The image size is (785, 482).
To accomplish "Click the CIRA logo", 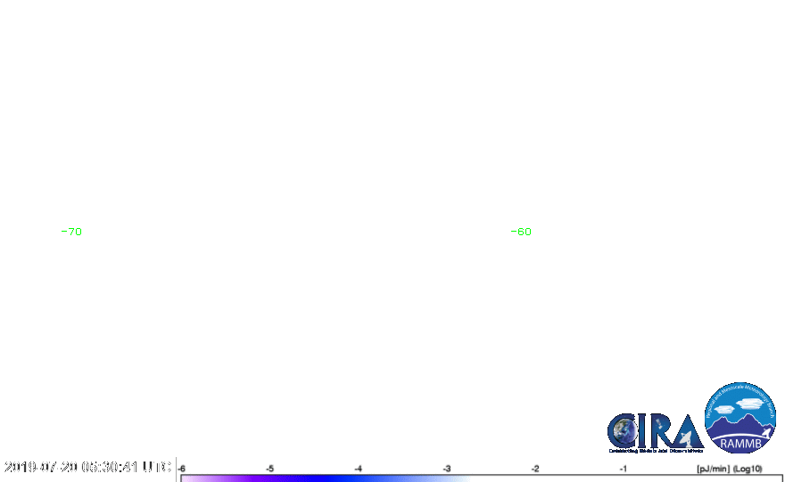I will tap(656, 432).
